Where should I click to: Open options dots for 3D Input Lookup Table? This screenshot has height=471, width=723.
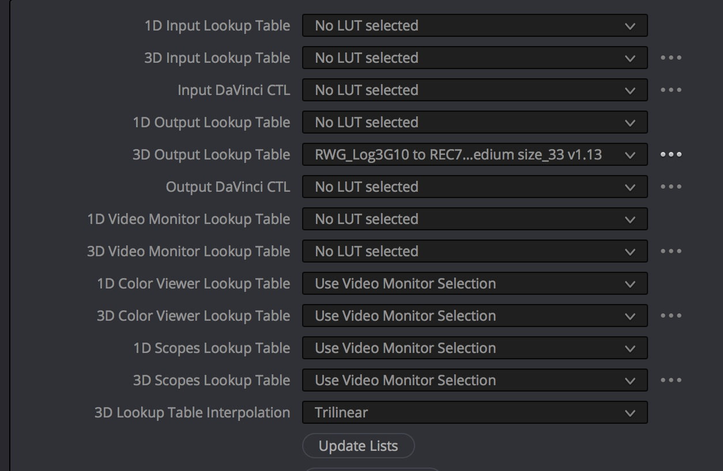point(671,58)
